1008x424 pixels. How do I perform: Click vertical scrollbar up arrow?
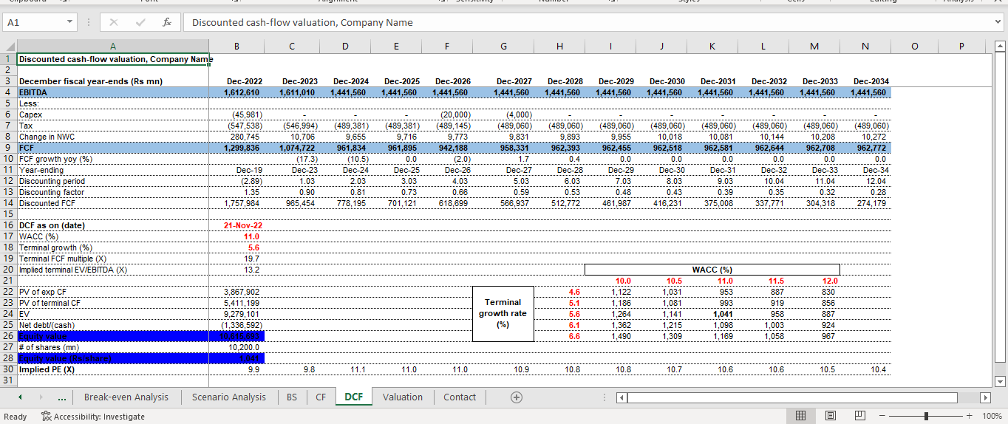(1001, 46)
